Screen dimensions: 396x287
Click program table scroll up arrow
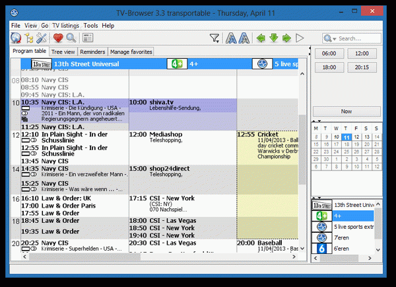tap(302, 74)
